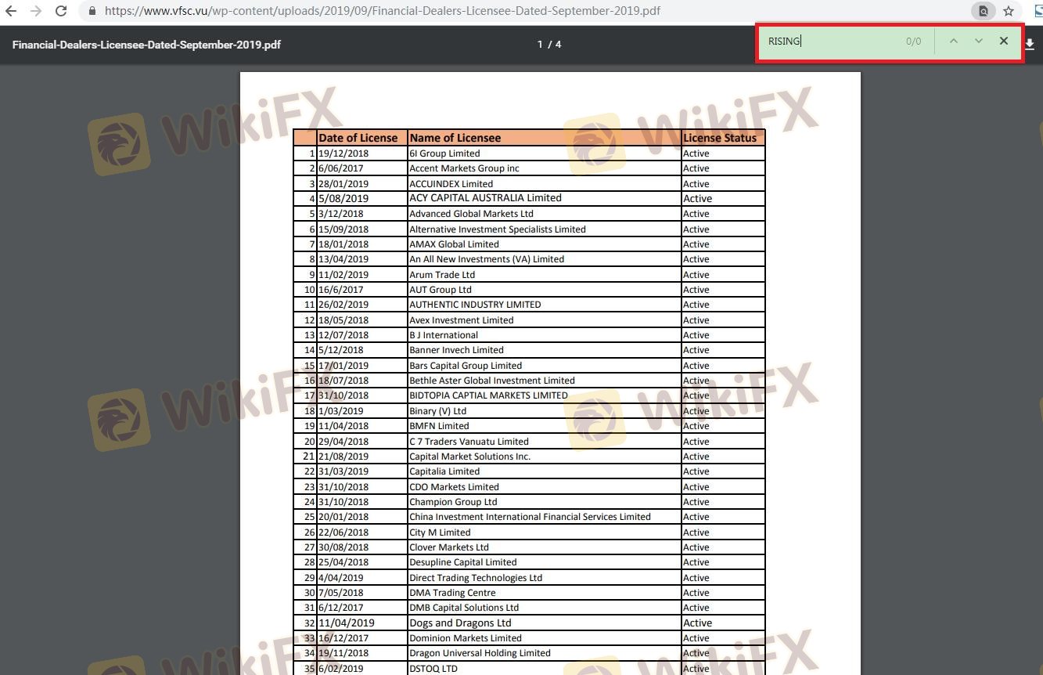The width and height of the screenshot is (1043, 675).
Task: View site info via the padlock icon
Action: pos(92,12)
